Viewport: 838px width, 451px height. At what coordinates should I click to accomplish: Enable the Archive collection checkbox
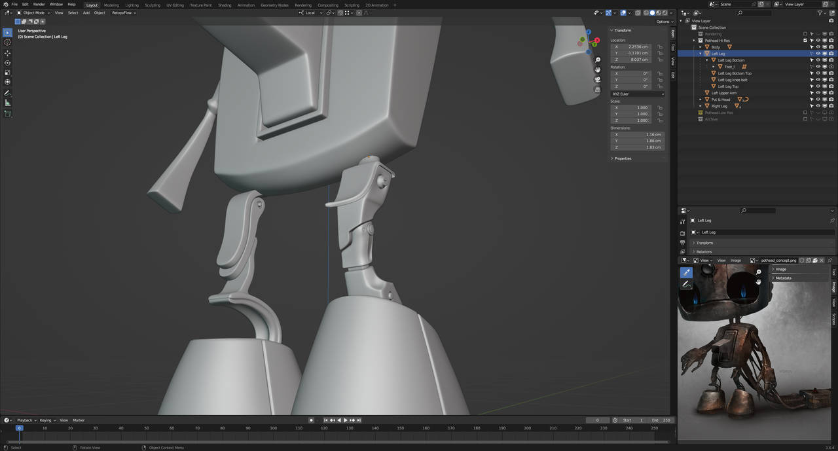805,119
